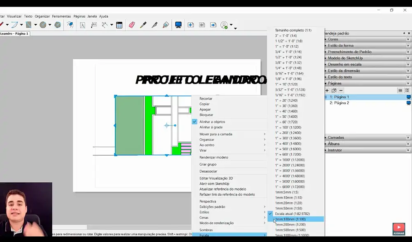Click the YouTube ASSINAR subscribe icon
412x242 pixels.
[399, 228]
